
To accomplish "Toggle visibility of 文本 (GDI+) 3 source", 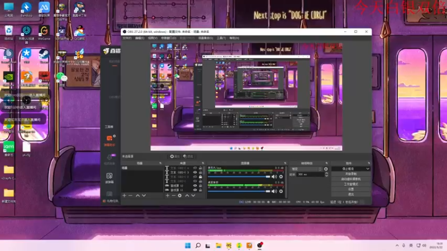I will pyautogui.click(x=195, y=172).
